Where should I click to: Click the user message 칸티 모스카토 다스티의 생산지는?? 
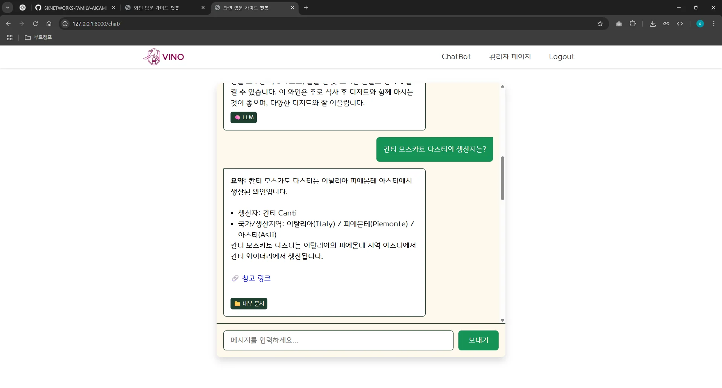(x=435, y=149)
